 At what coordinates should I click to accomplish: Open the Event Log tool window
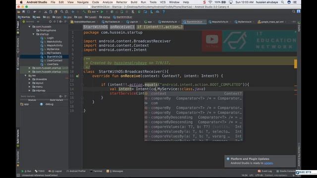(x=264, y=171)
